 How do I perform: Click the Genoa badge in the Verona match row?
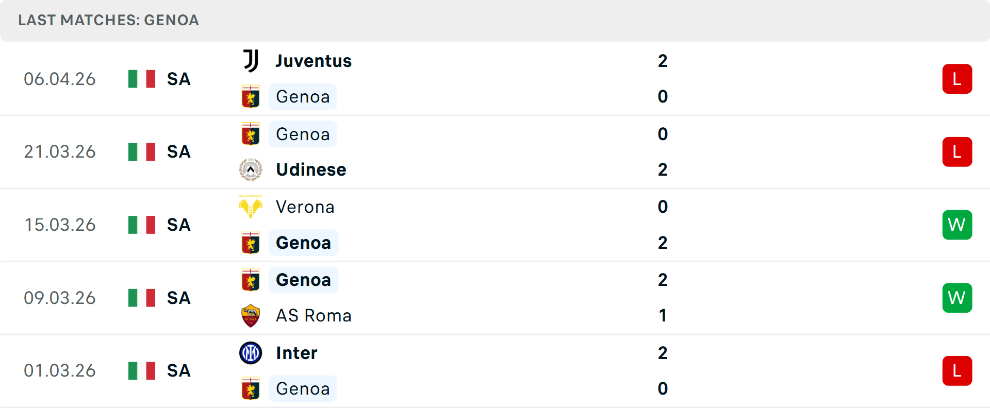251,242
